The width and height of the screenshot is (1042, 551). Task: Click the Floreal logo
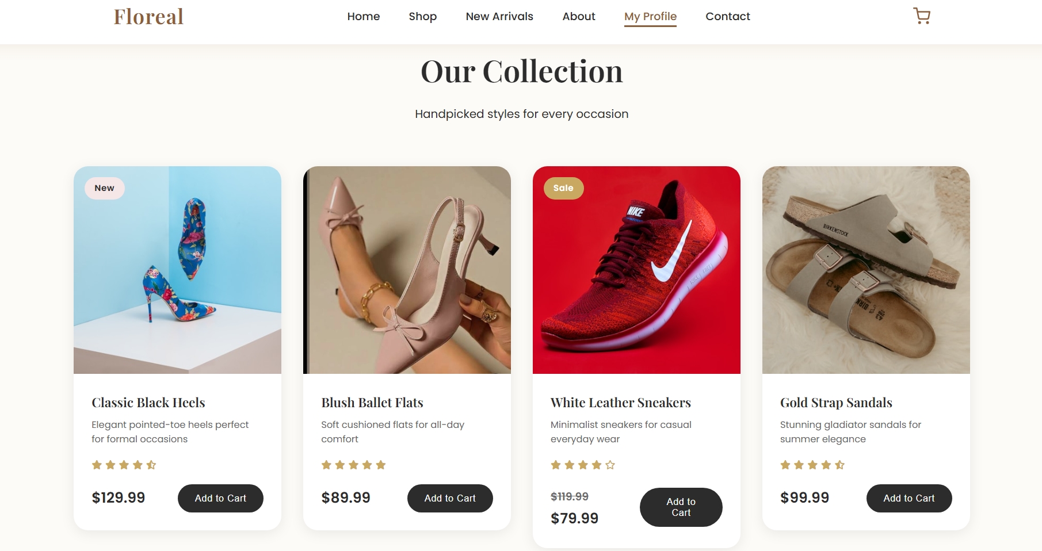tap(148, 17)
